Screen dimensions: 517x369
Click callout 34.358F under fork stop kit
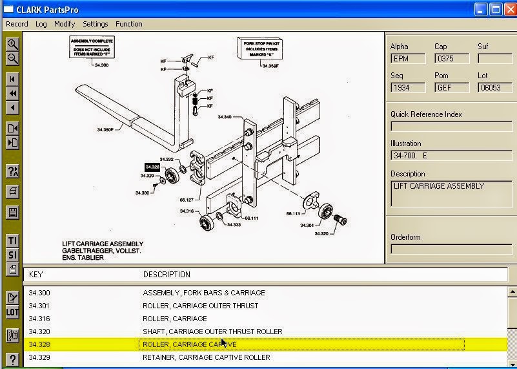point(270,66)
